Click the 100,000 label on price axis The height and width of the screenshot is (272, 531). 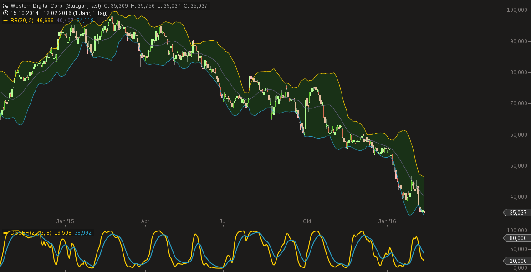[x=516, y=10]
